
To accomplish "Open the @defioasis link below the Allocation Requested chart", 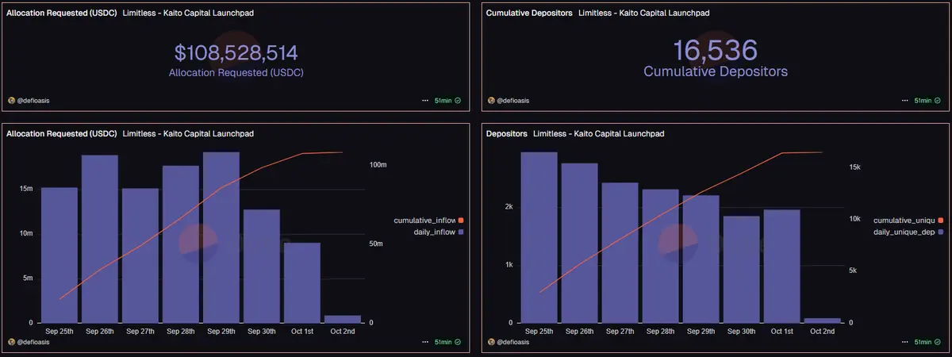I will click(33, 342).
